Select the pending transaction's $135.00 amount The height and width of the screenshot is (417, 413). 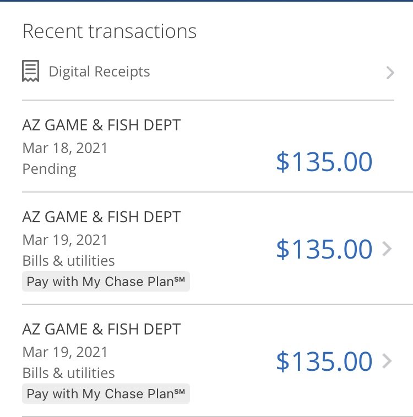click(324, 162)
